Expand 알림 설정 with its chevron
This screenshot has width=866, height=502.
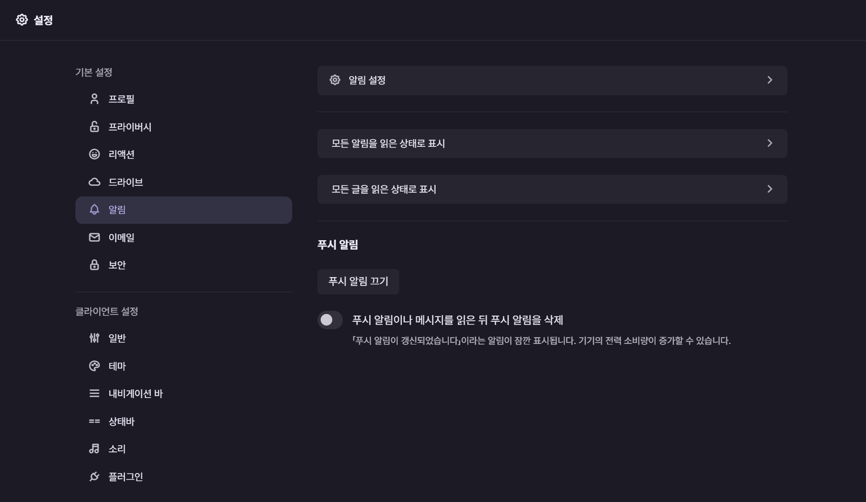click(x=769, y=80)
